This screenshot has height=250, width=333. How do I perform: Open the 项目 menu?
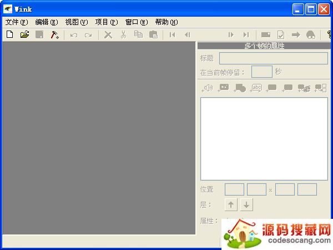coord(106,22)
